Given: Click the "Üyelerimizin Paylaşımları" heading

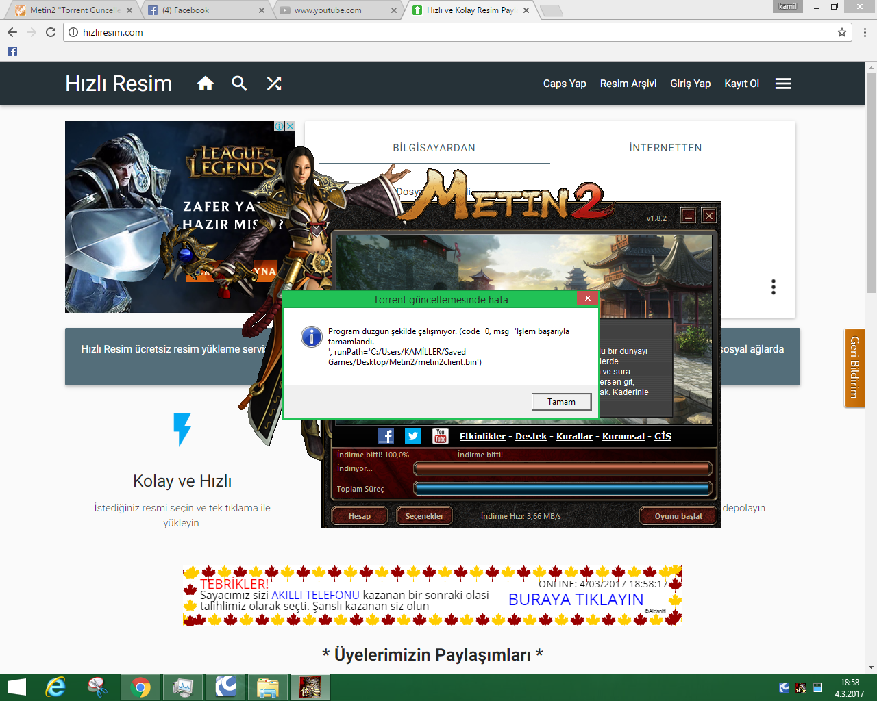Looking at the screenshot, I should pos(433,654).
